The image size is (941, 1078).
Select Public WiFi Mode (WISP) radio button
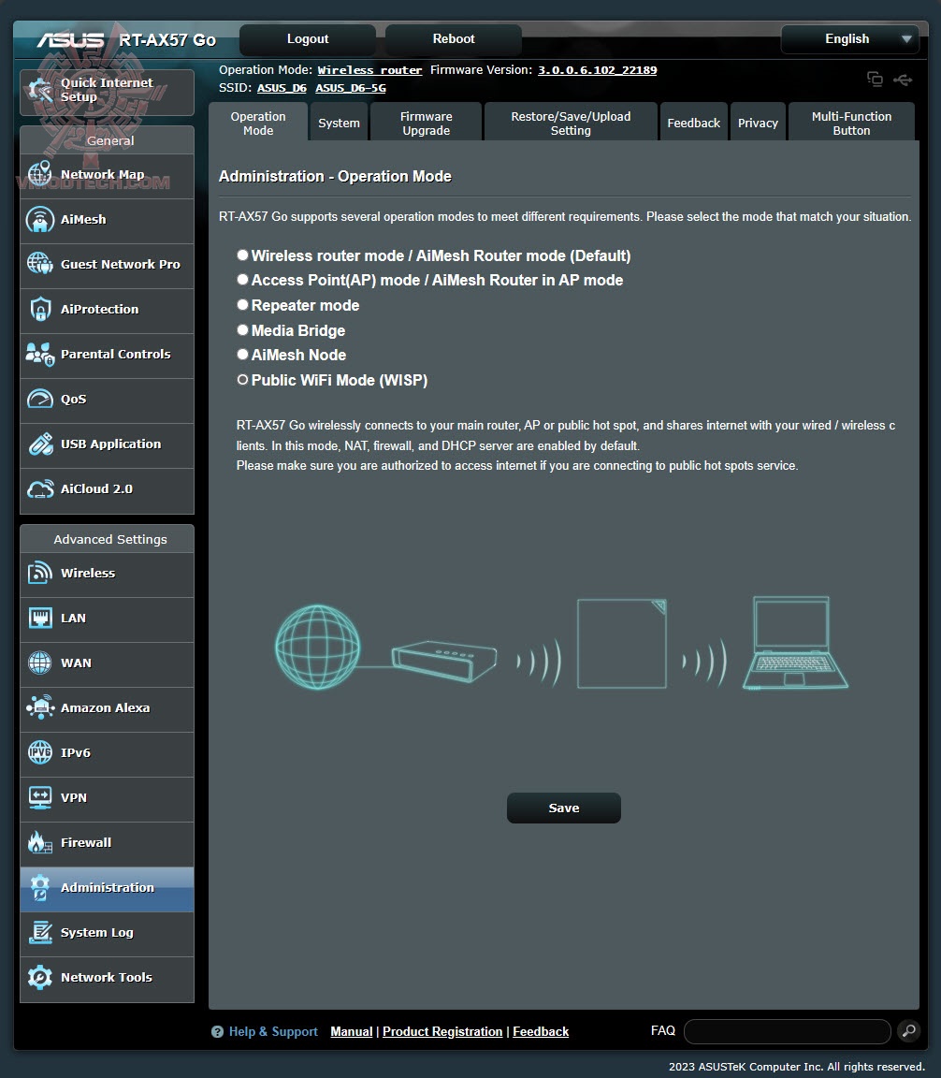(242, 380)
